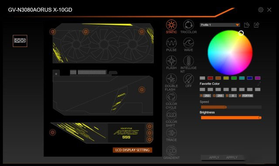Click the import profile icon
The width and height of the screenshot is (279, 166).
(247, 25)
